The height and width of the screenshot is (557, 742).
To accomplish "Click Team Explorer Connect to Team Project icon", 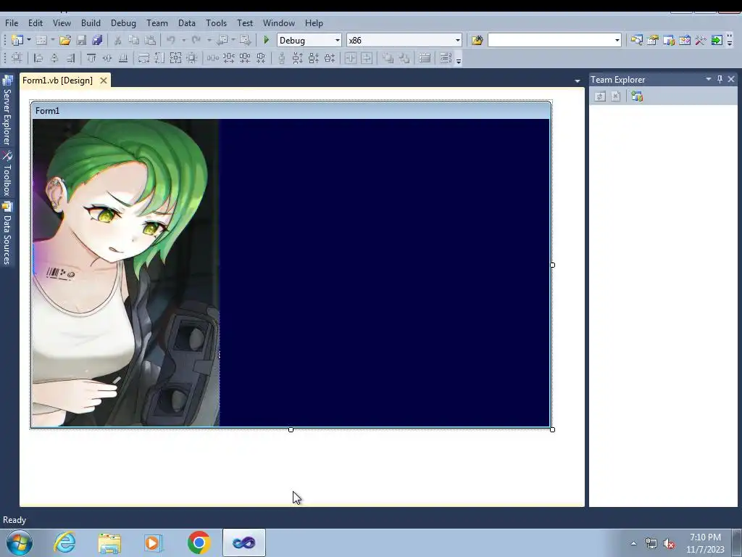I will [x=637, y=96].
